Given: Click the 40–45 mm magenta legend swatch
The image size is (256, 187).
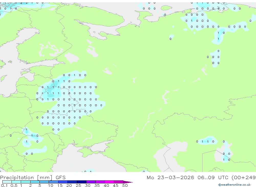Looking at the screenshot, I should (x=109, y=182).
